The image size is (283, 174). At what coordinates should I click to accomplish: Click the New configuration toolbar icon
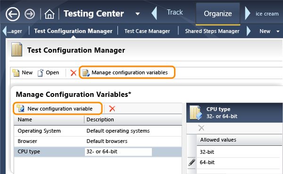coord(16,73)
